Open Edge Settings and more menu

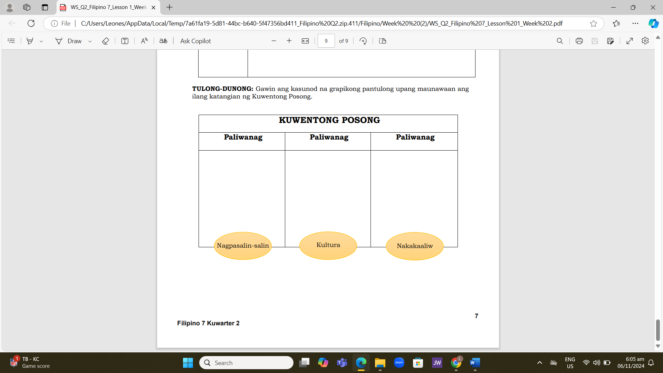(x=635, y=23)
